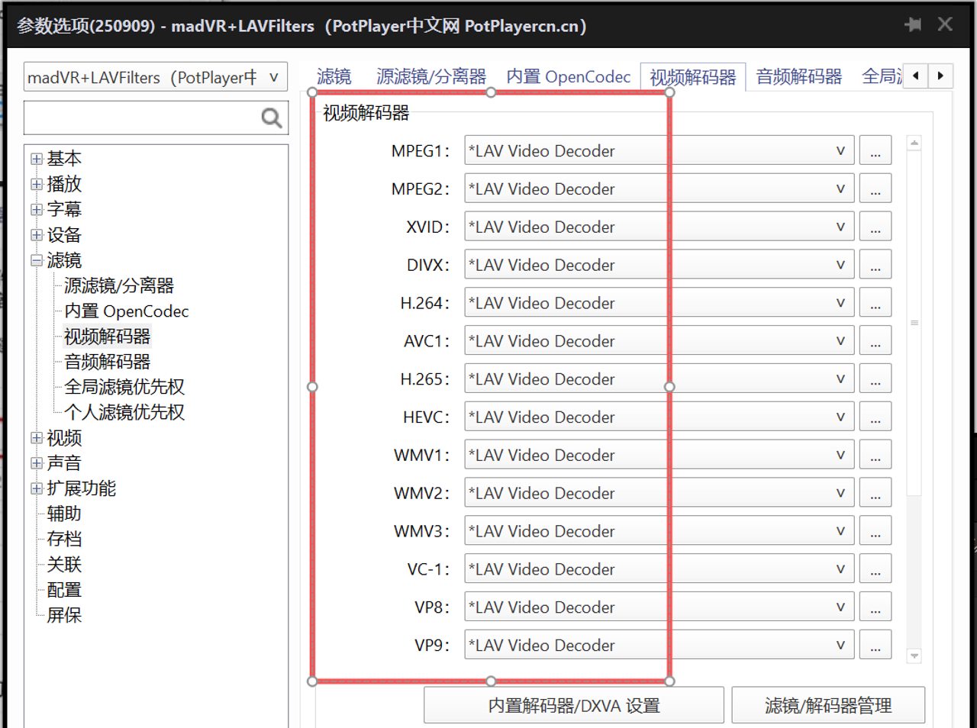
Task: Open the H.265 decoder dropdown
Action: 659,379
